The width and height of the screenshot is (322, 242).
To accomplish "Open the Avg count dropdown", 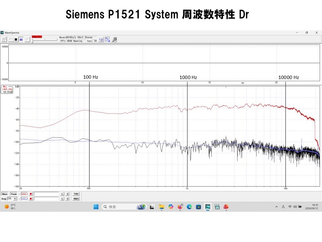I will (x=15, y=199).
